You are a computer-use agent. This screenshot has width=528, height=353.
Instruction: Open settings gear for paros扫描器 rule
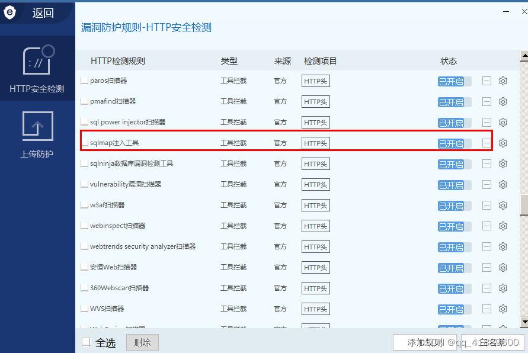(503, 81)
